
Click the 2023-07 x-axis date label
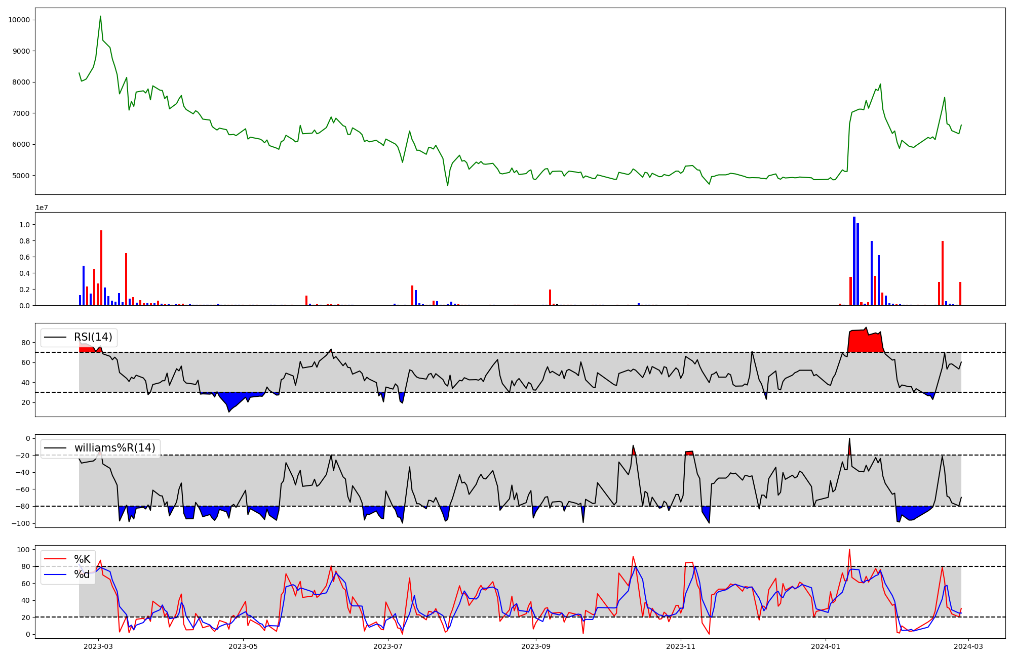click(x=388, y=646)
